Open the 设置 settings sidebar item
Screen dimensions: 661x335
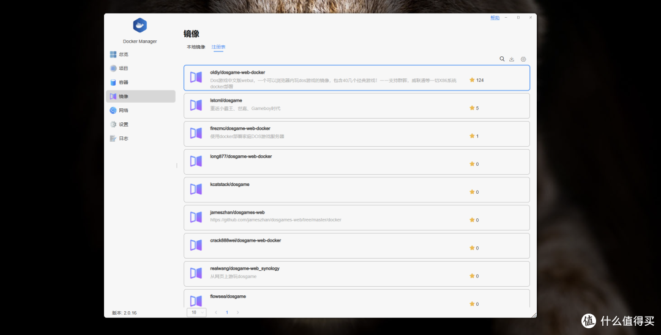140,124
